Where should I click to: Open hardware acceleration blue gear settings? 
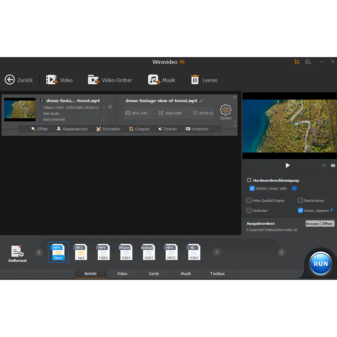click(x=294, y=188)
